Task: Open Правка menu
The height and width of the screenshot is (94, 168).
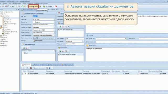Action: pyautogui.click(x=5, y=4)
